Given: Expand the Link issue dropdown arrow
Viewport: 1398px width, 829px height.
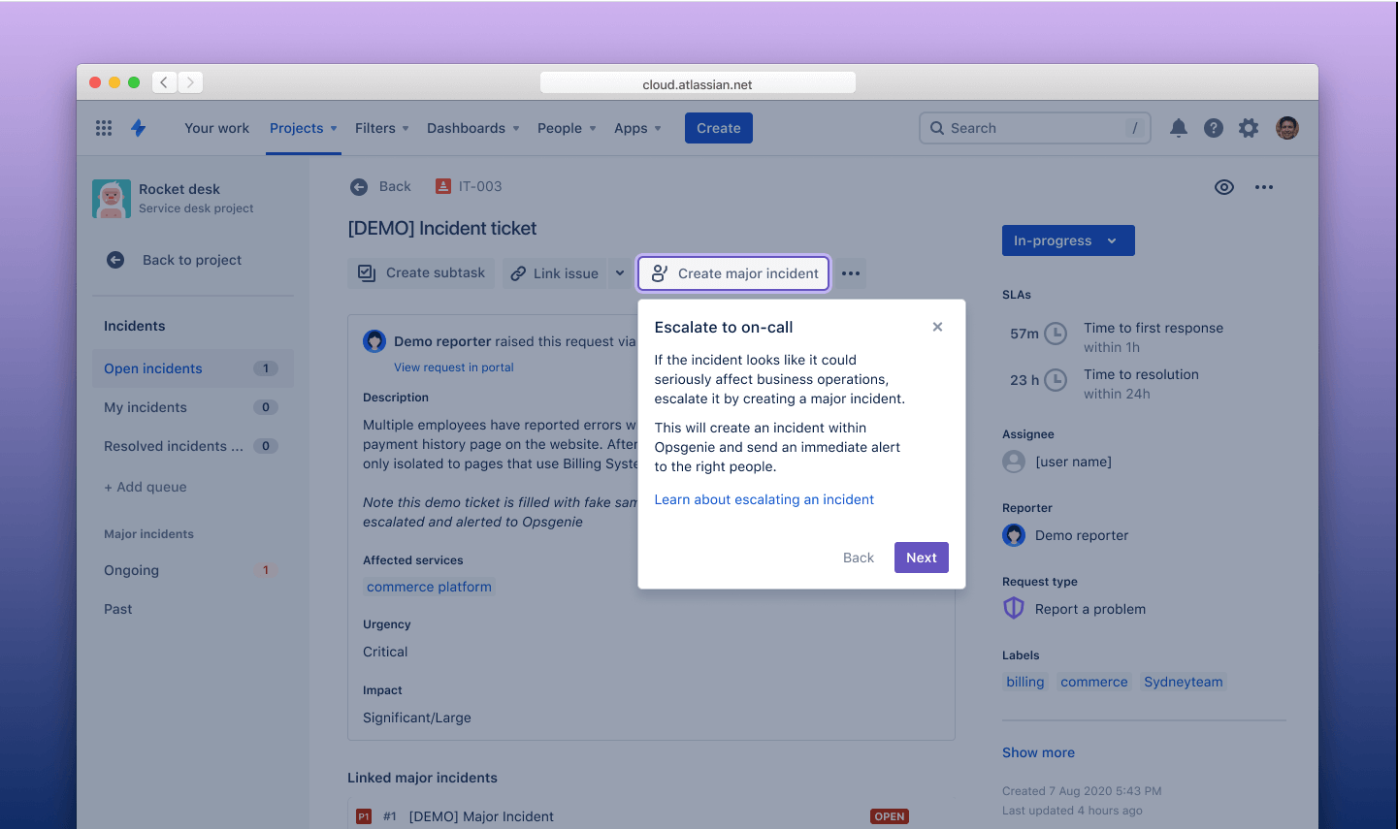Looking at the screenshot, I should [620, 273].
